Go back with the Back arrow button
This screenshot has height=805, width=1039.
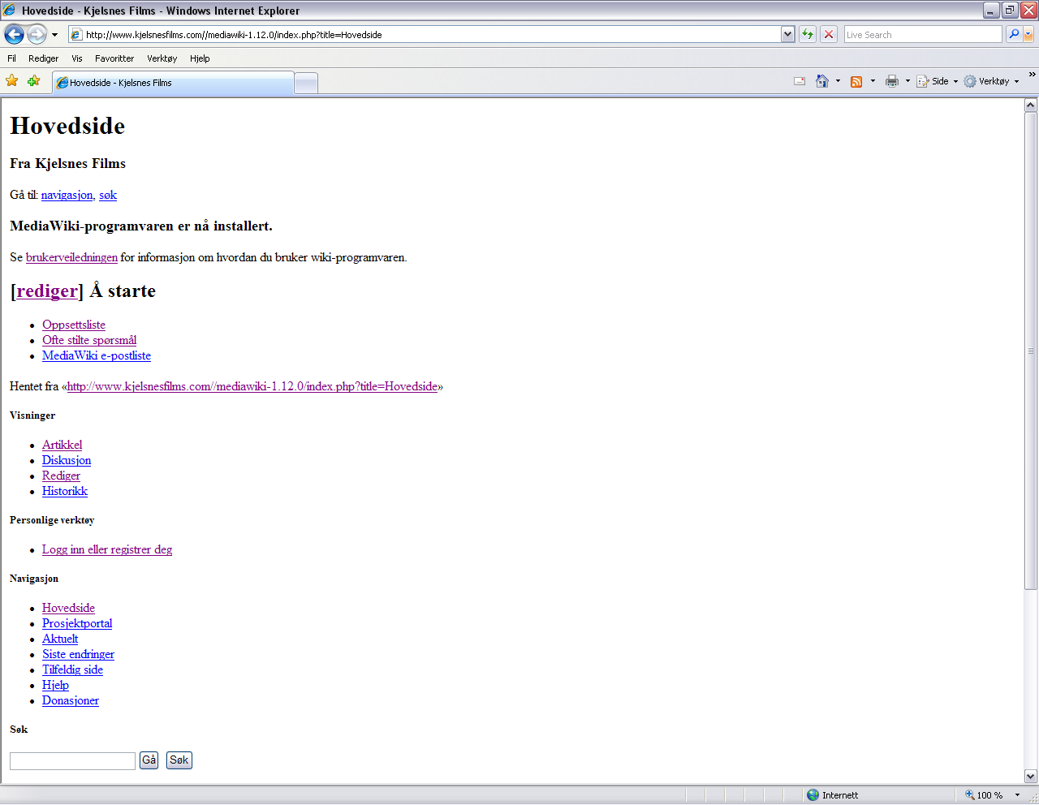[x=14, y=34]
